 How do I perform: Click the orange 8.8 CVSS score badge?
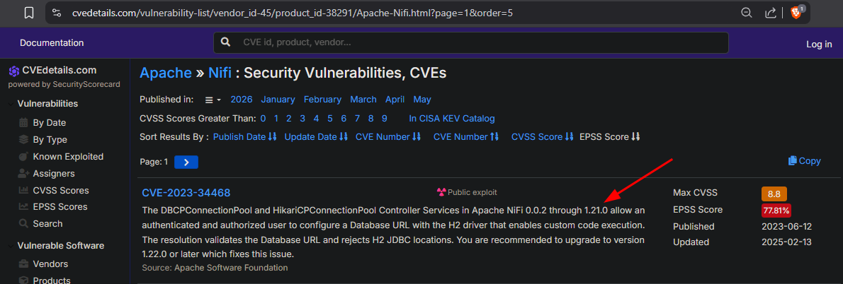pos(774,194)
